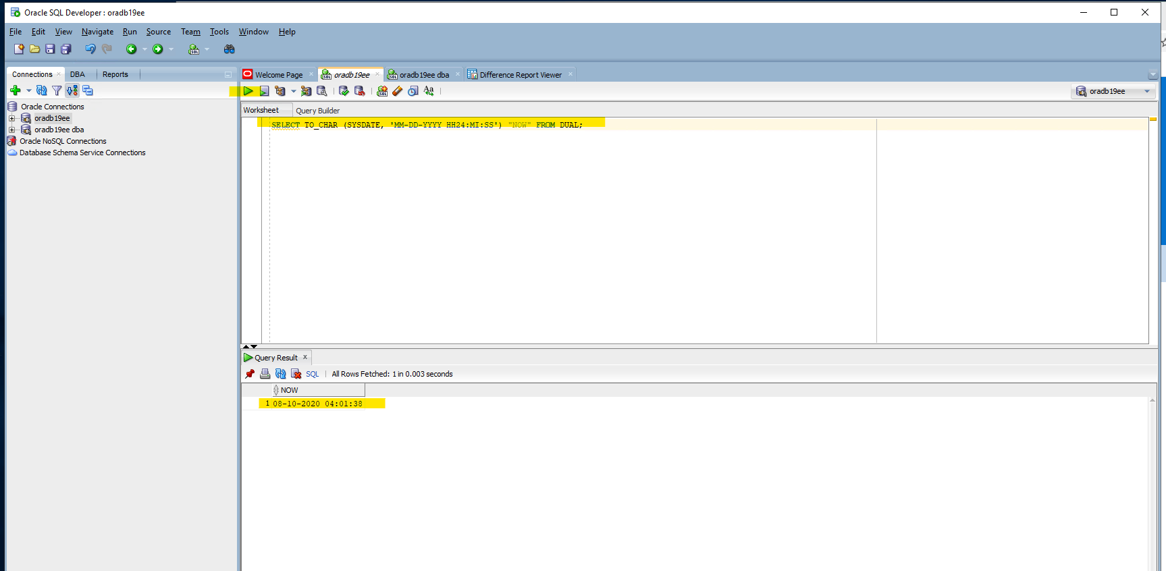Switch to the Welcome Page tab
The height and width of the screenshot is (571, 1166).
click(278, 75)
